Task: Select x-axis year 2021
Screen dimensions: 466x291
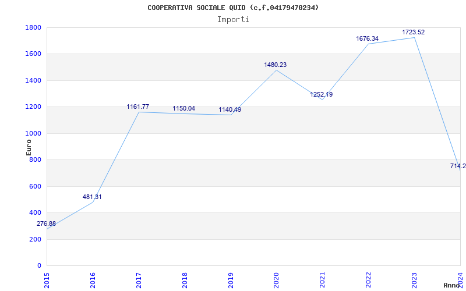Action: coord(323,280)
